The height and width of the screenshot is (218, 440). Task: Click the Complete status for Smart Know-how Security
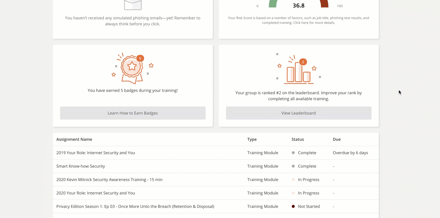(304, 166)
